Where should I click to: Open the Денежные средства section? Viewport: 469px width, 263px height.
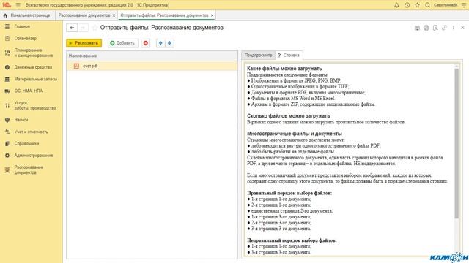point(33,67)
